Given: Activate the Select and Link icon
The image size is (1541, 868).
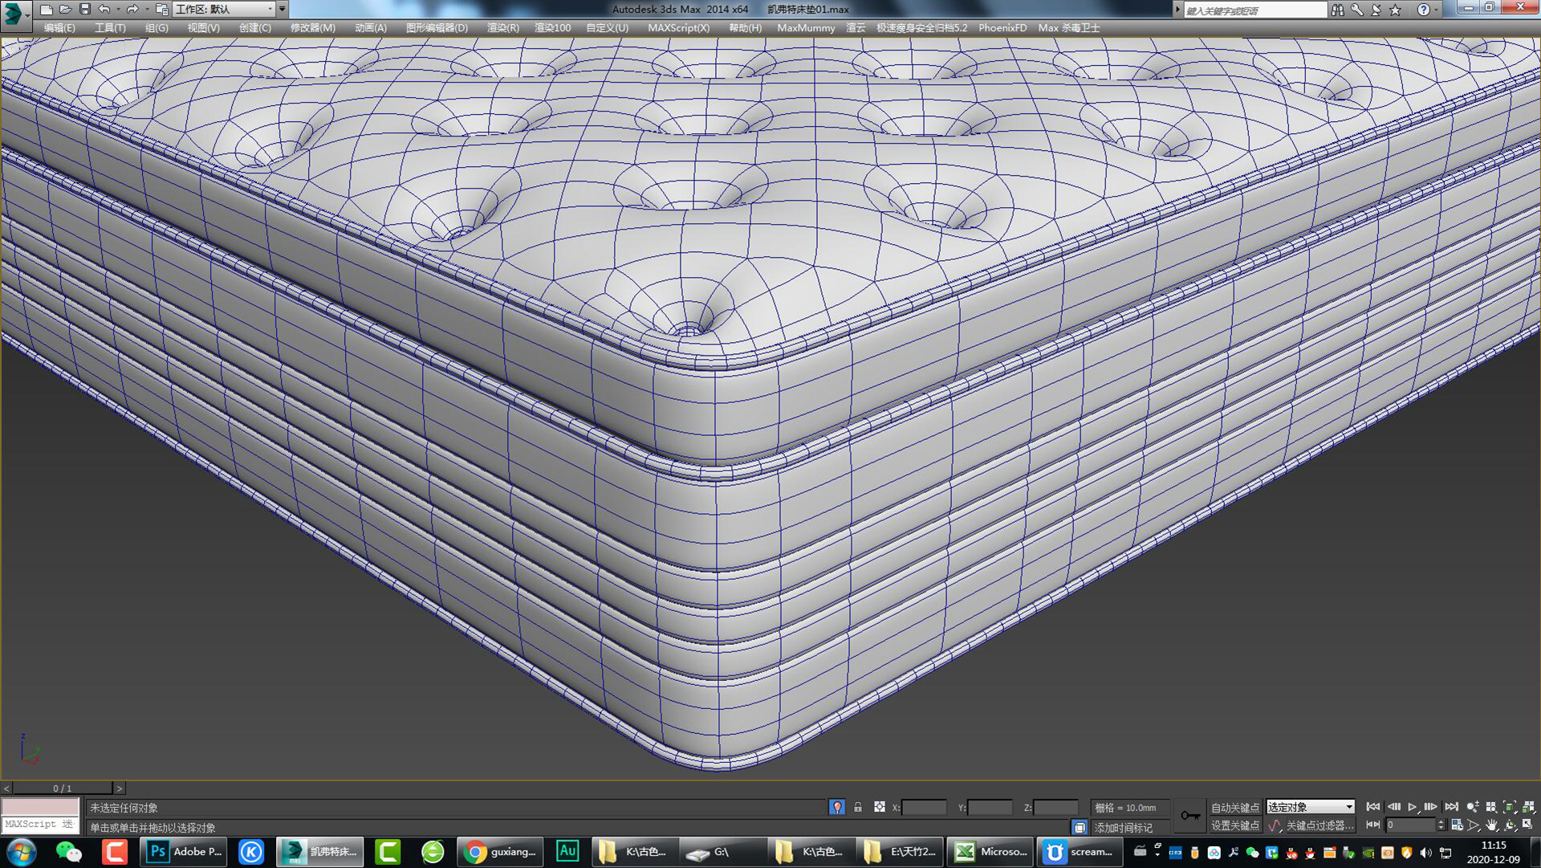Looking at the screenshot, I should coord(163,10).
